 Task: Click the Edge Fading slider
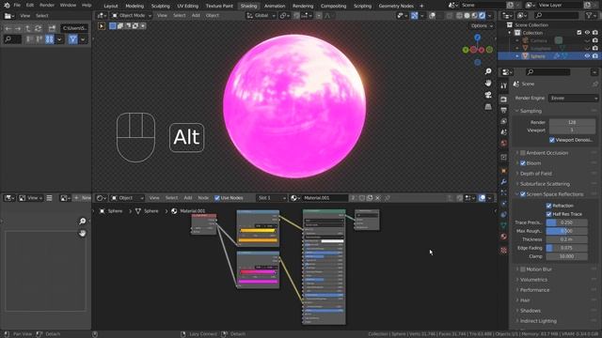(x=566, y=248)
